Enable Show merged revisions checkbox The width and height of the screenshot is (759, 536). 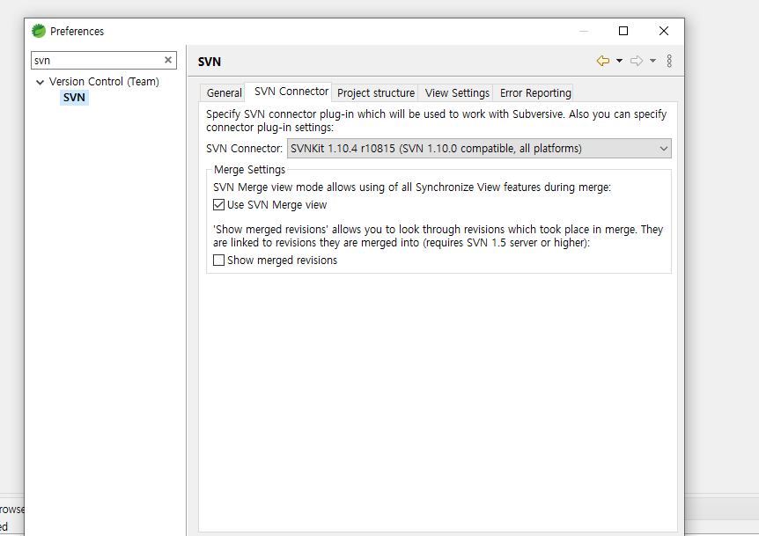(218, 261)
